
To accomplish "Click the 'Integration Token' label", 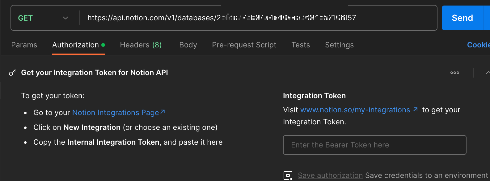I will click(x=314, y=96).
